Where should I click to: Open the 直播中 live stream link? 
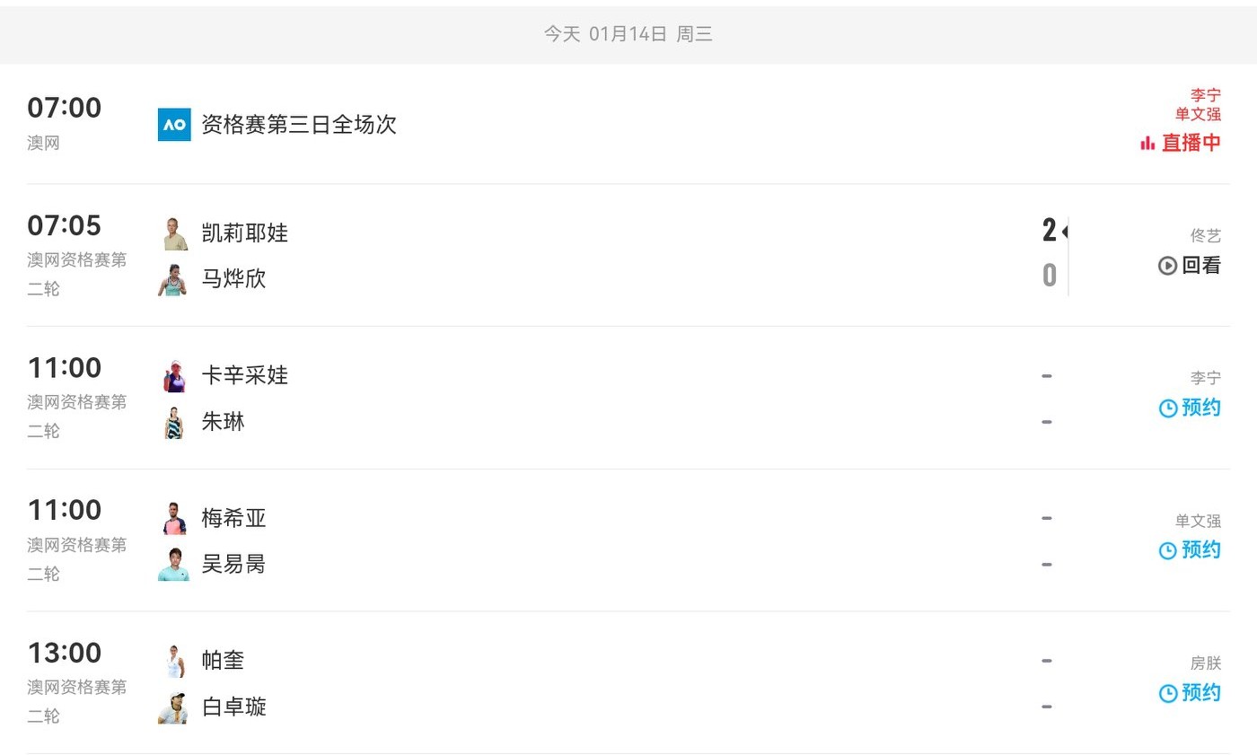pyautogui.click(x=1191, y=143)
